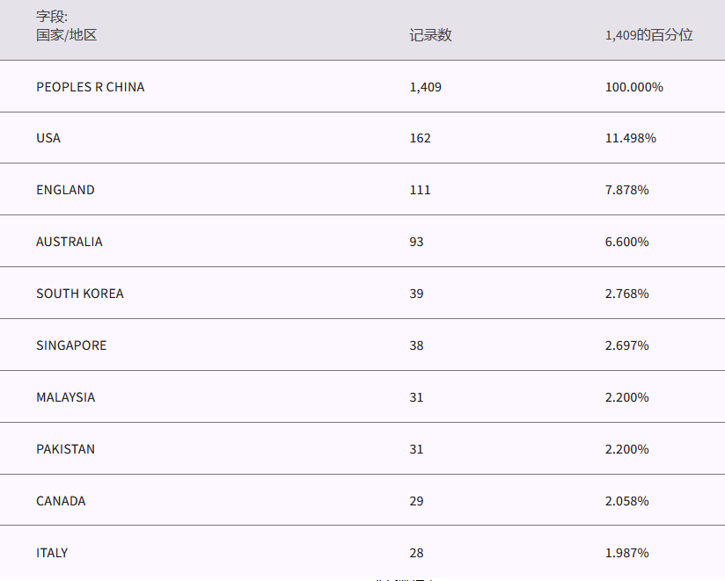The width and height of the screenshot is (725, 581).
Task: Click the 93 record count for Australia
Action: [416, 242]
